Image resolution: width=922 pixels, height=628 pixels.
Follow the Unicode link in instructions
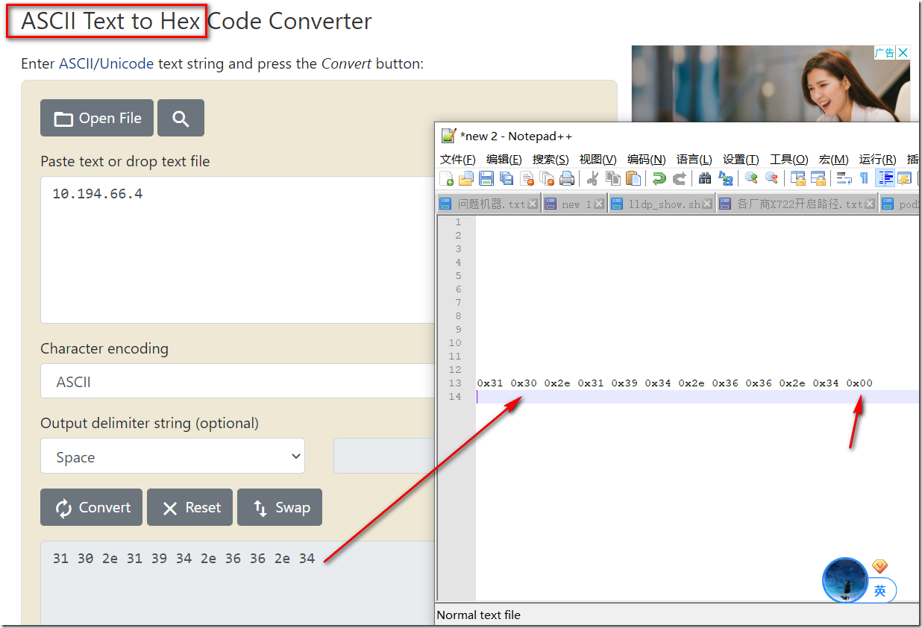[x=126, y=63]
